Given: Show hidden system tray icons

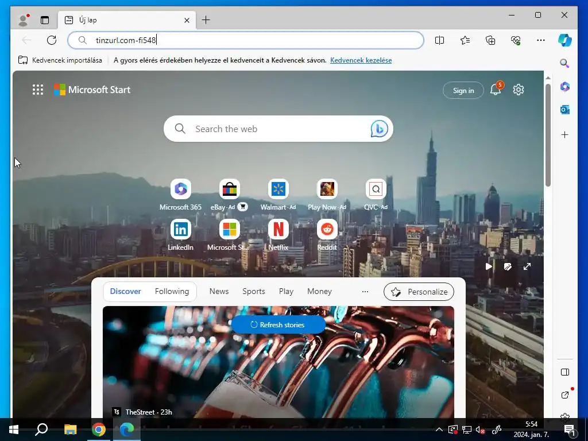Looking at the screenshot, I should pos(439,430).
